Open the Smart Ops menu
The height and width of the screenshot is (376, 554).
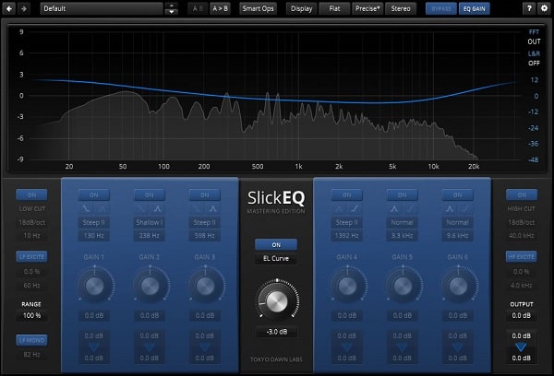point(259,8)
